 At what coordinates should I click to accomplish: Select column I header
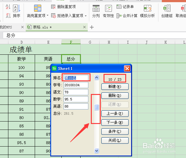click(x=128, y=42)
